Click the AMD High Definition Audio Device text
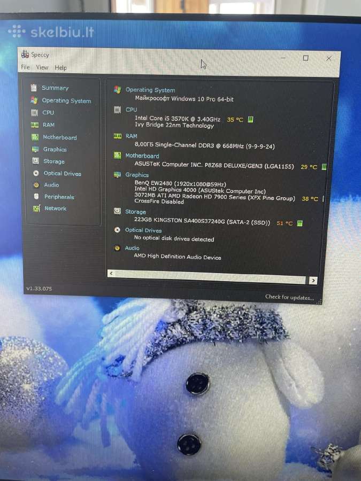 point(178,257)
